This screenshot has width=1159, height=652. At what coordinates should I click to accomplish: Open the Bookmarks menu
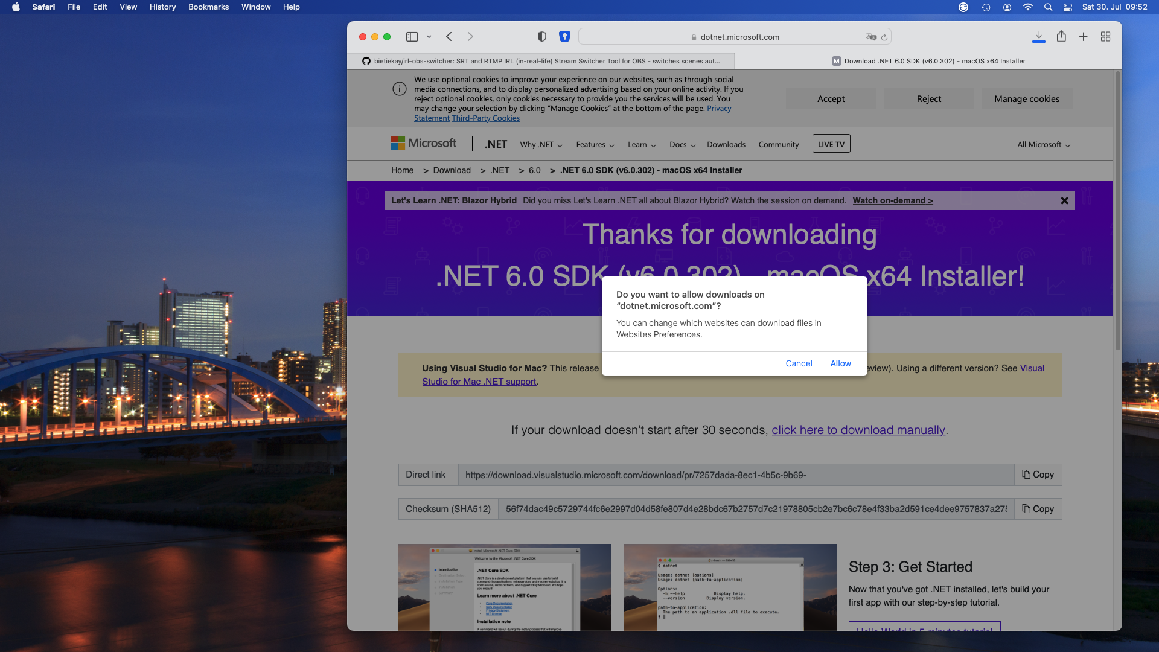pyautogui.click(x=208, y=7)
